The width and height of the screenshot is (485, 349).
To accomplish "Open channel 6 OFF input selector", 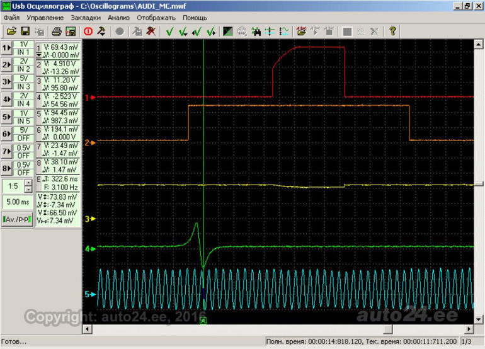I will coord(23,138).
